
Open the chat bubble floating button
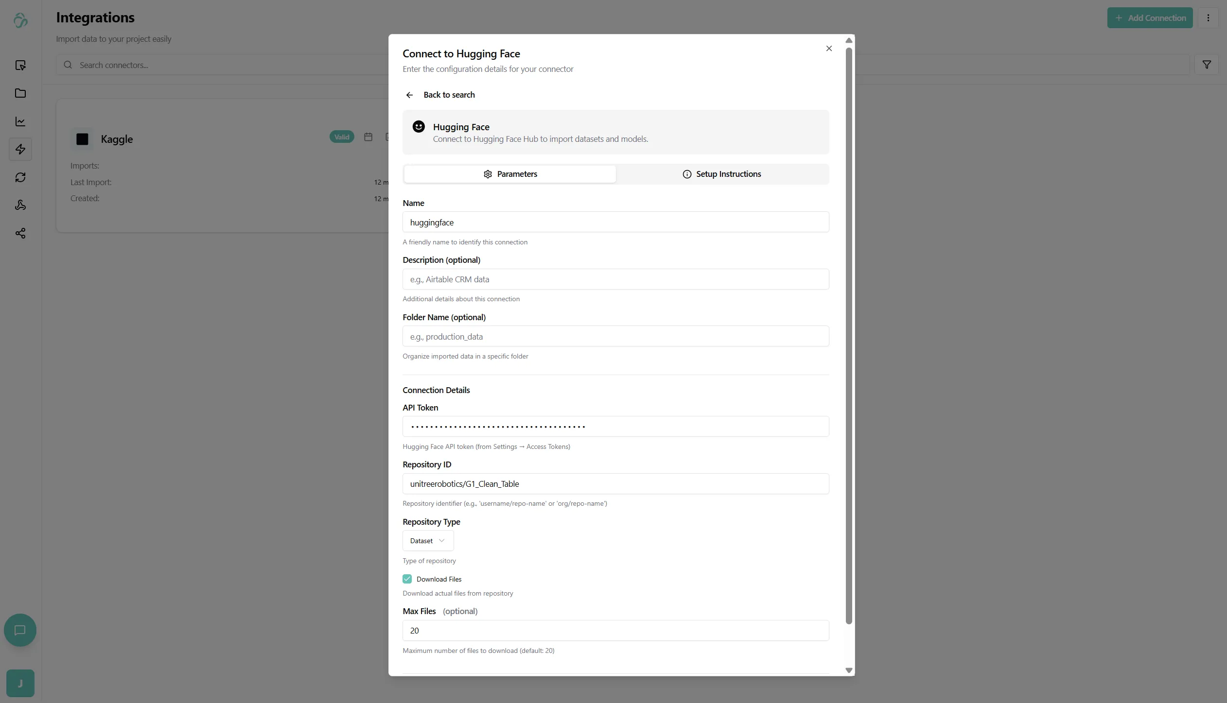point(20,630)
